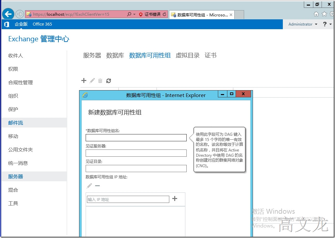Click the 新建数据库可用性组 heading
The image size is (335, 238).
pyautogui.click(x=115, y=112)
